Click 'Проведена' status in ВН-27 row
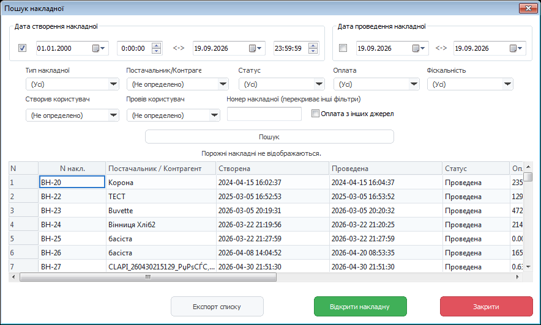Screen dimensions: 541x325 pyautogui.click(x=476, y=266)
